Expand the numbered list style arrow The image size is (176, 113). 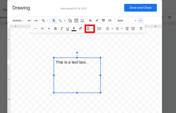(x=112, y=29)
